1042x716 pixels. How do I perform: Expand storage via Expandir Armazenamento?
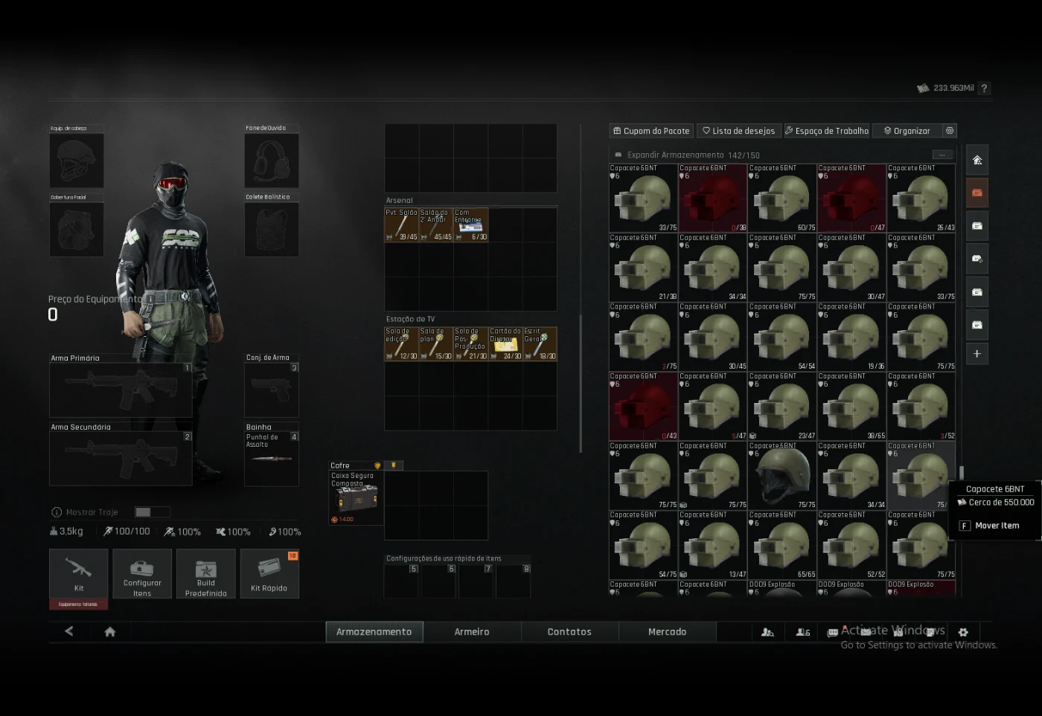(675, 155)
